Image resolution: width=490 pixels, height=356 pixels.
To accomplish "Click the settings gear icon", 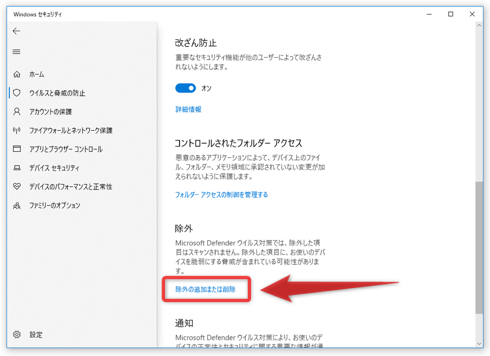I will click(17, 334).
